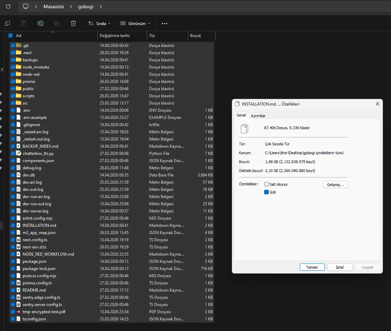Click the Tamam button
391x331 pixels.
[x=312, y=267]
